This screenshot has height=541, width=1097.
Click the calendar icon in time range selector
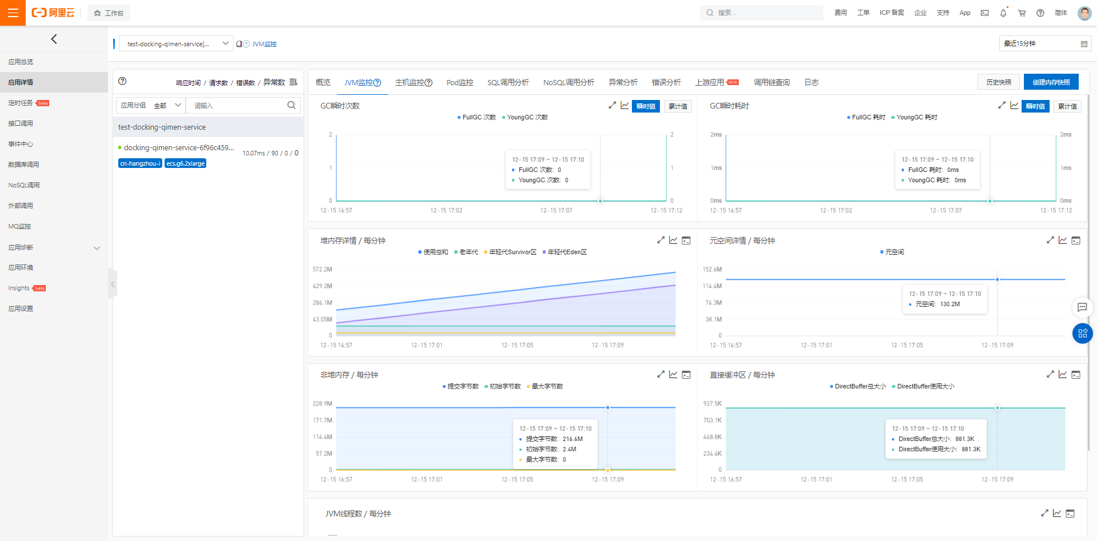(1084, 44)
